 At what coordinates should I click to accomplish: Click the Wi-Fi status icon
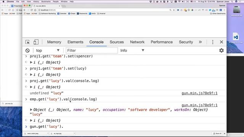click(x=179, y=2)
